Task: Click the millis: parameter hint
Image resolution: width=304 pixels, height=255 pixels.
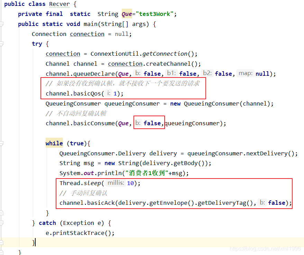Action: 116,183
